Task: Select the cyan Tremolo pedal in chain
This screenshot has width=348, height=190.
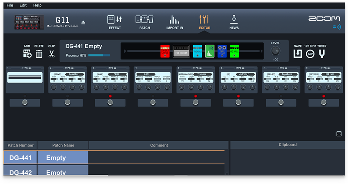Action: pos(197,51)
